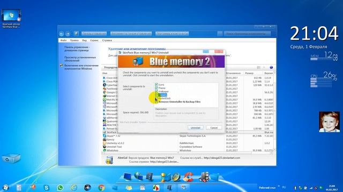Open the blue folder at dock's right end
The height and width of the screenshot is (192, 343).
click(216, 177)
